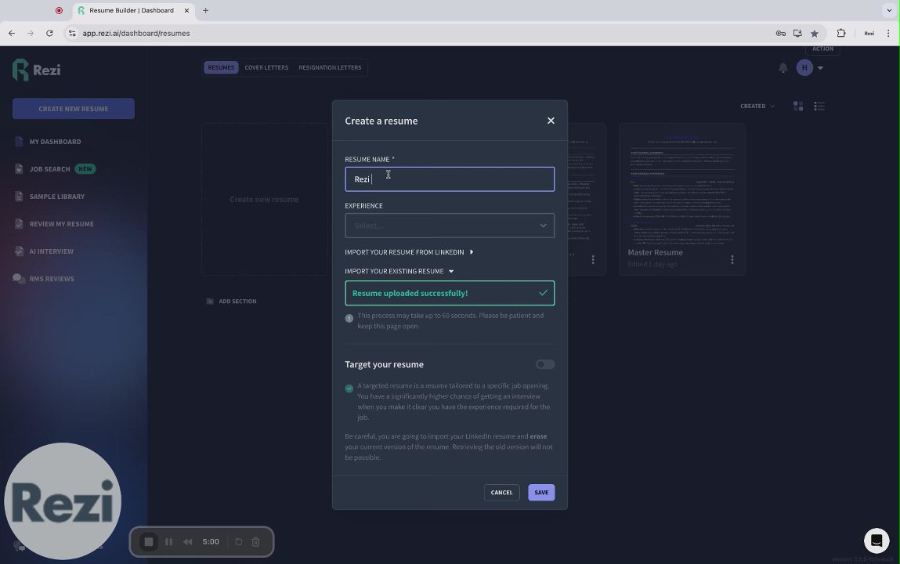Open the notifications bell
The height and width of the screenshot is (564, 900).
click(783, 67)
